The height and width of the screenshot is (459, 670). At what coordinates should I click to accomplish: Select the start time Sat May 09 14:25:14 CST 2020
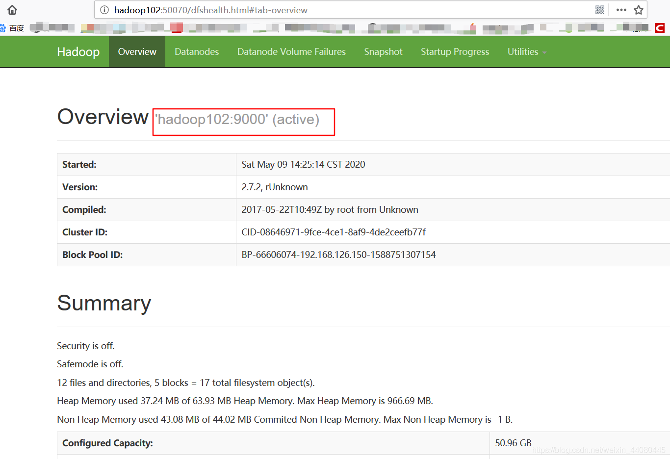[x=303, y=164]
